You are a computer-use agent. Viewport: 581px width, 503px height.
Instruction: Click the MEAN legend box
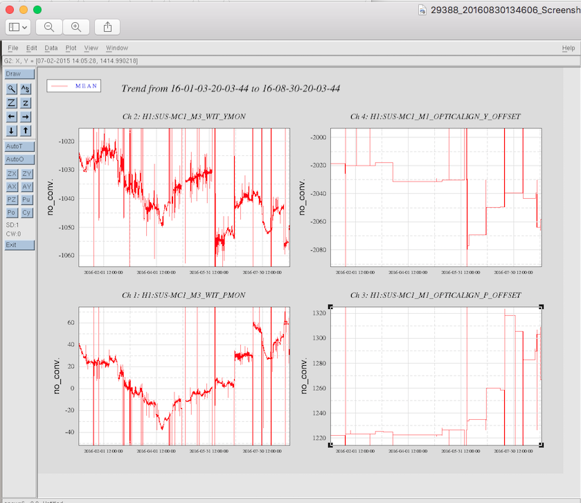pyautogui.click(x=73, y=86)
